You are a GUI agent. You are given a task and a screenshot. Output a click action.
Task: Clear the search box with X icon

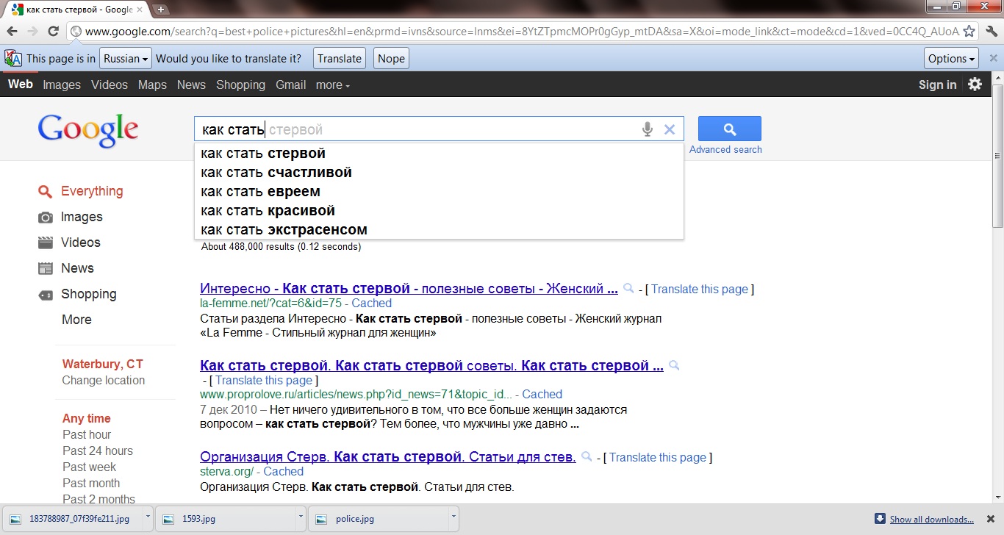coord(669,129)
